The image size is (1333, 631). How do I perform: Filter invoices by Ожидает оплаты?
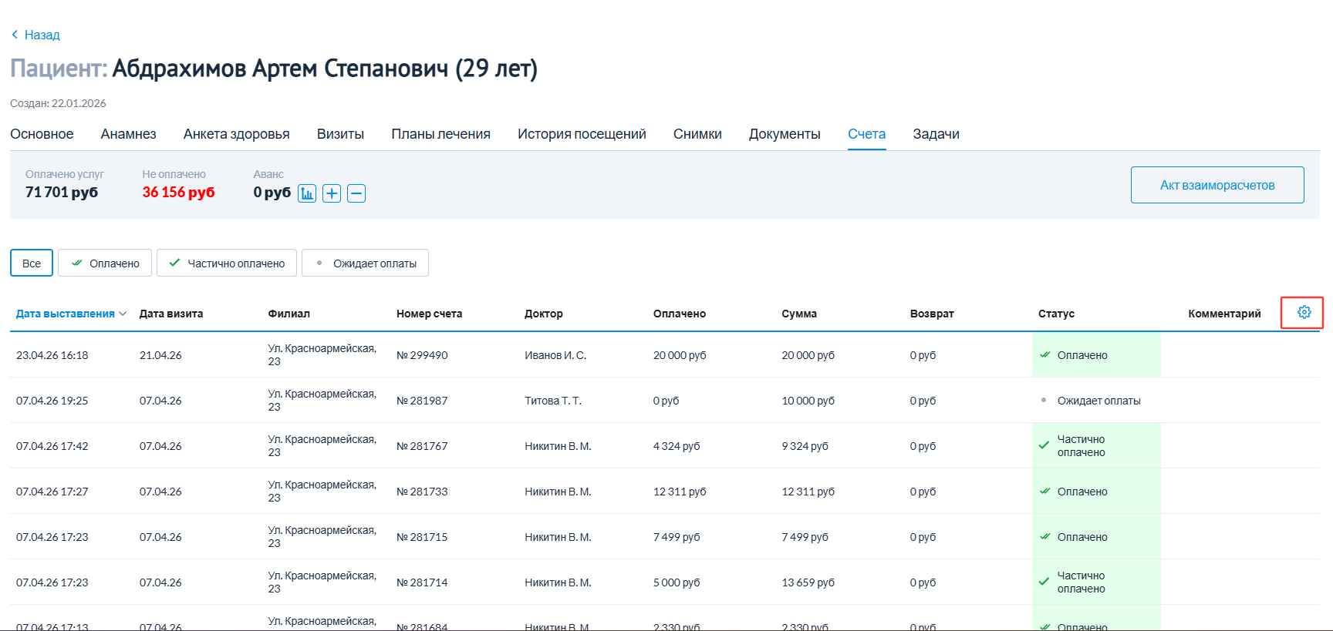[365, 263]
